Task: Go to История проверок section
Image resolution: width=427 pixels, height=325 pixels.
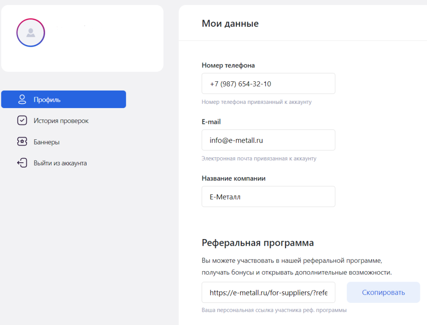Action: pyautogui.click(x=61, y=121)
